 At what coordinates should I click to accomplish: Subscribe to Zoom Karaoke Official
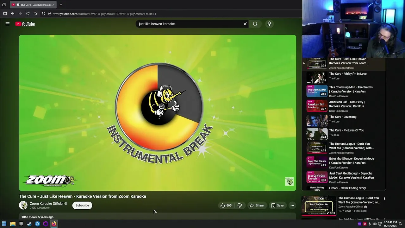82,206
